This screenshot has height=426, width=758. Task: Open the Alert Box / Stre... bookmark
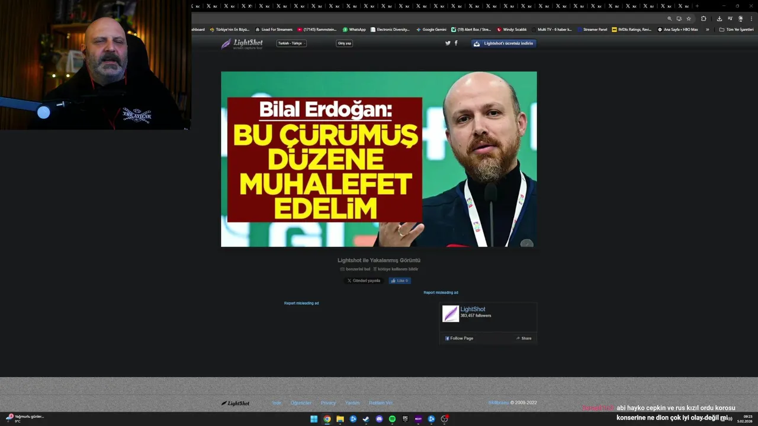(x=471, y=29)
